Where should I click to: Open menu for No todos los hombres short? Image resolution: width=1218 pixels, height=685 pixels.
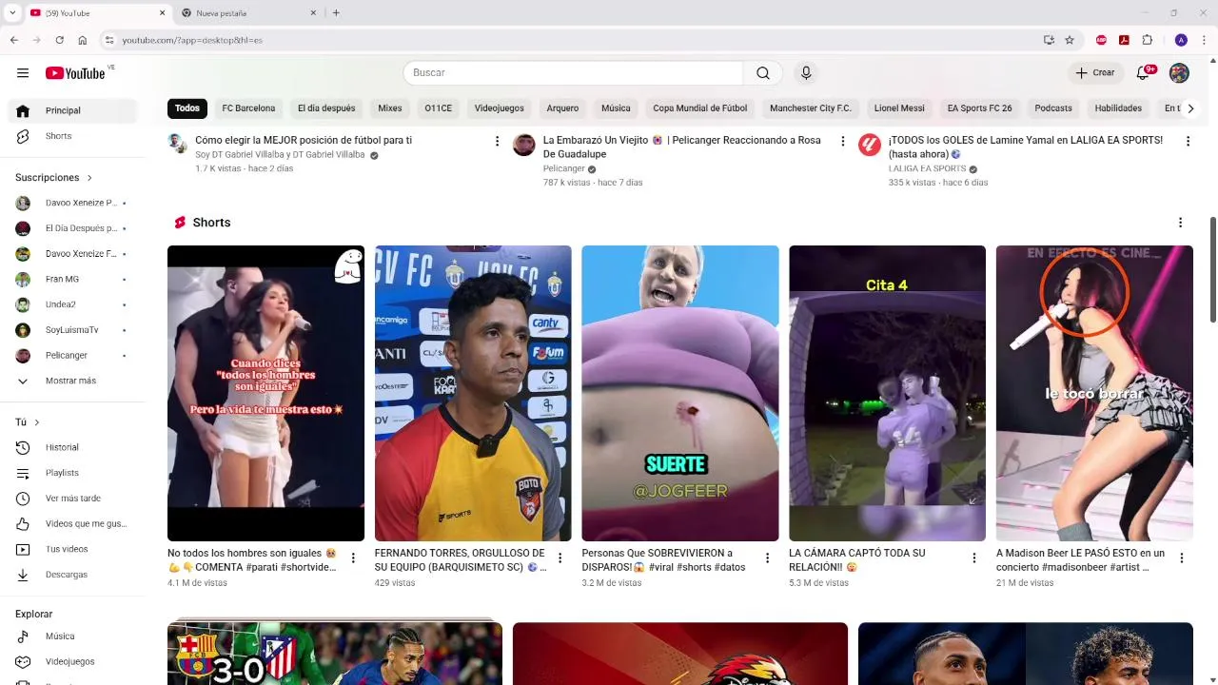(x=353, y=558)
